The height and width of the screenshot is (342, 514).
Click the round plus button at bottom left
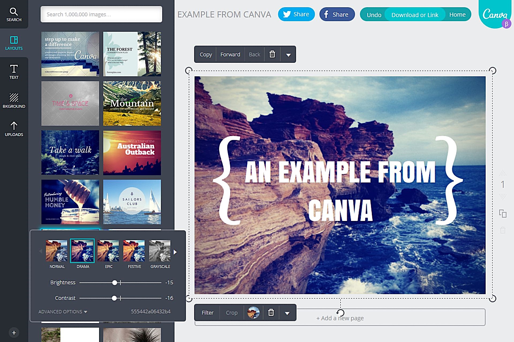(14, 333)
